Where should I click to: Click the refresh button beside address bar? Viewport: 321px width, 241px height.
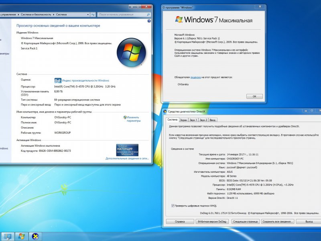tap(93, 14)
